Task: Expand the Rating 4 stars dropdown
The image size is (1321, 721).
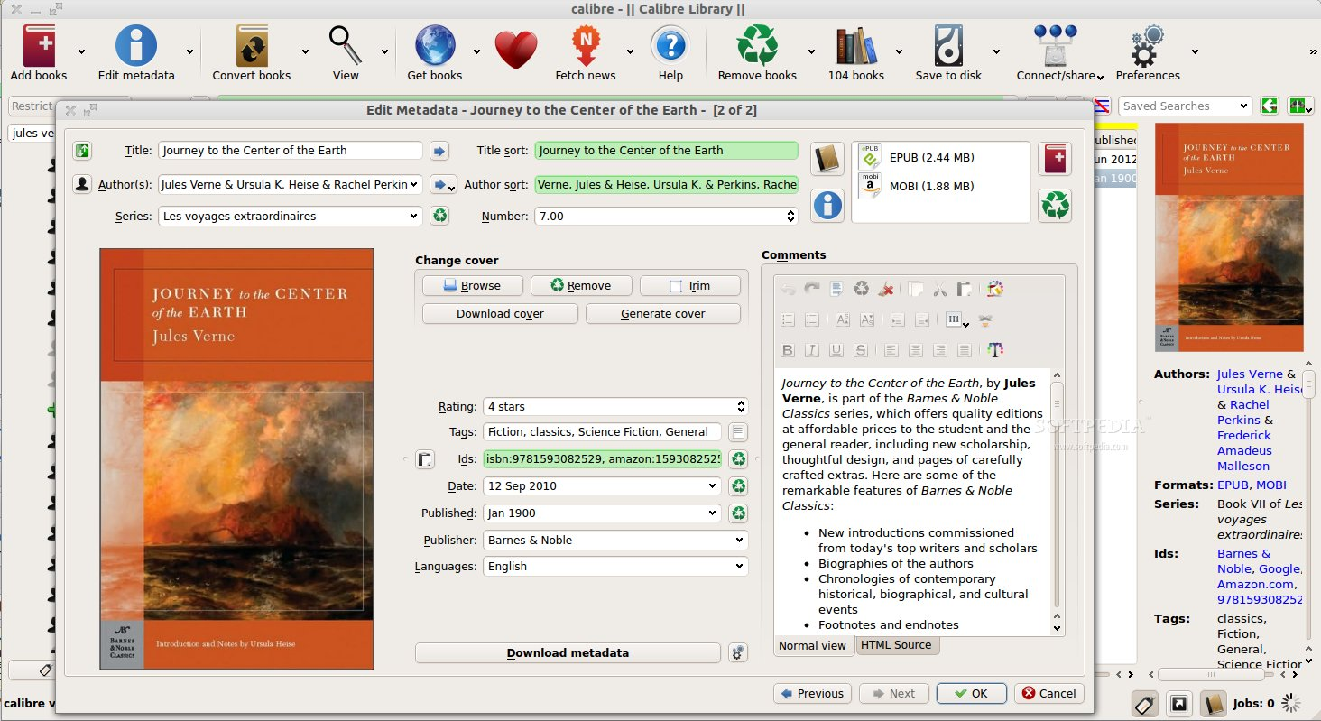Action: coord(615,407)
